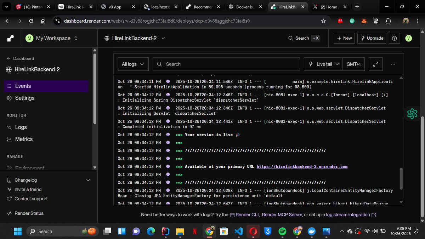425x239 pixels.
Task: Open the Render MCP Server link
Action: point(282,215)
